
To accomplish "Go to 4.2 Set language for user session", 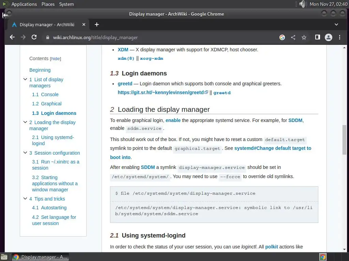I will coord(54,220).
